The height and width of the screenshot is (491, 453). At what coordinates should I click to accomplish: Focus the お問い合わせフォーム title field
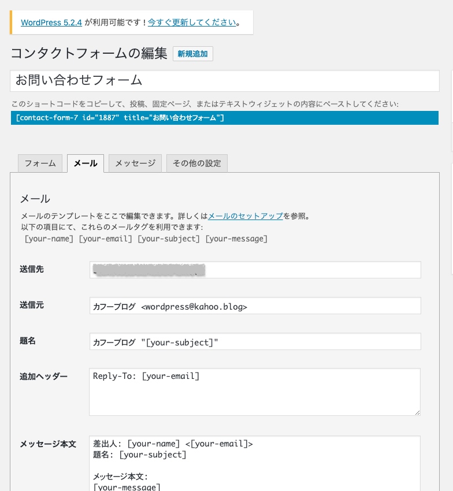click(x=224, y=80)
